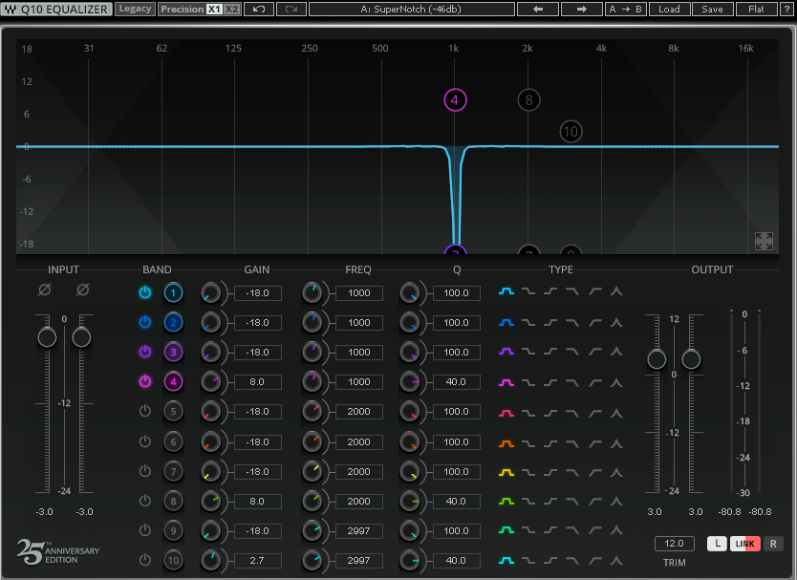Open the SuperNotch preset menu
797x580 pixels.
pyautogui.click(x=411, y=10)
